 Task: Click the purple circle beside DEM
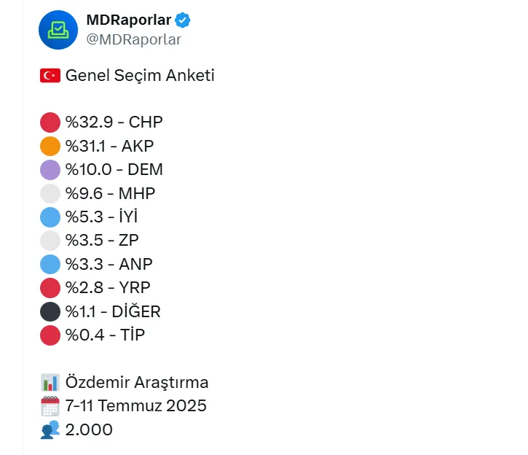50,170
